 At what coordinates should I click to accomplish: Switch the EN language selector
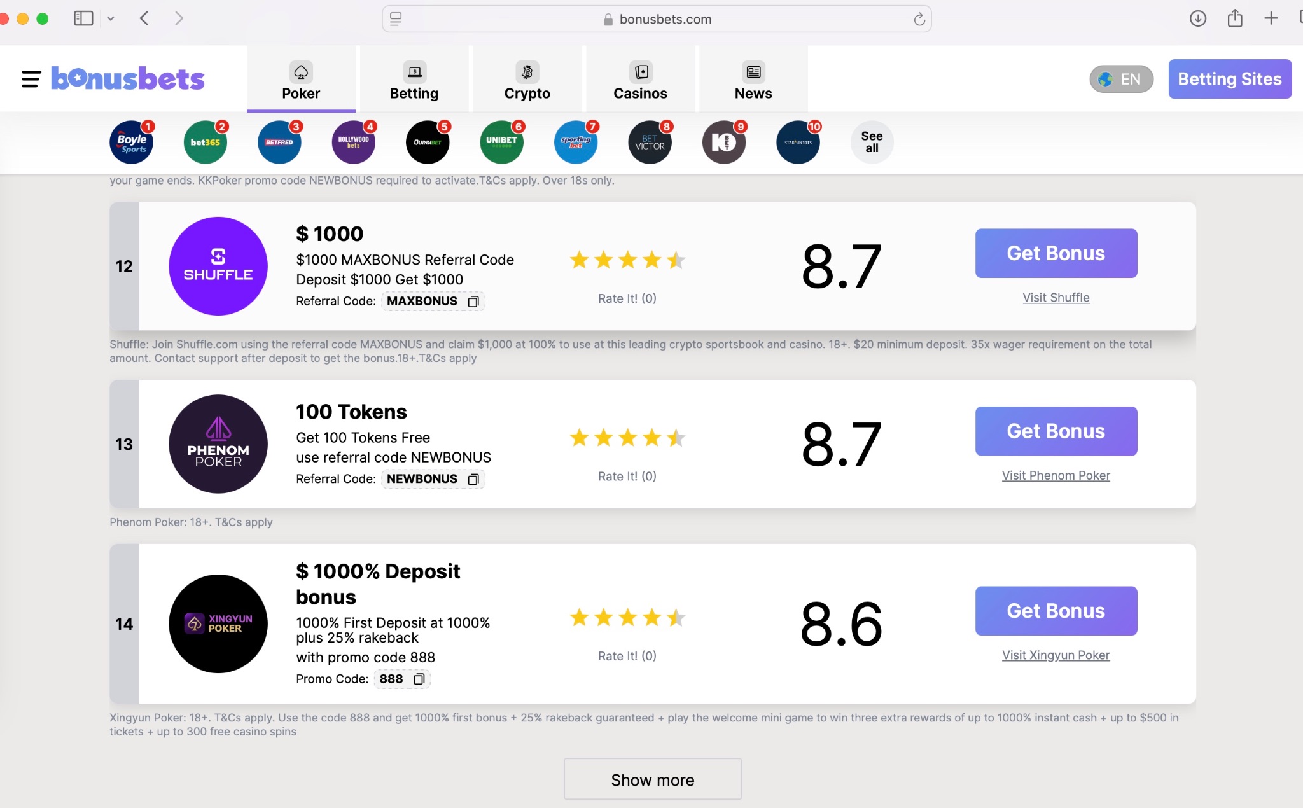click(x=1121, y=79)
